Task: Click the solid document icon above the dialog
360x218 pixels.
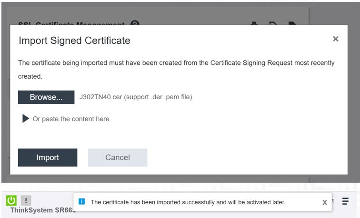Action: click(292, 23)
